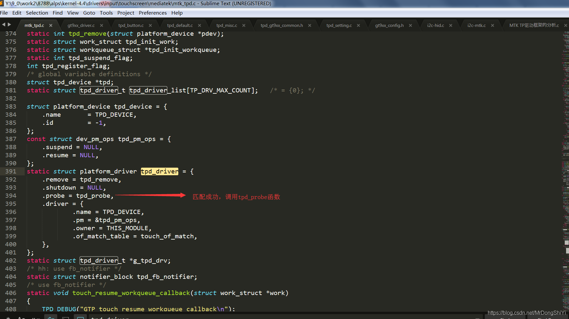Switch to the i2c-mtk.c tab

(x=477, y=25)
